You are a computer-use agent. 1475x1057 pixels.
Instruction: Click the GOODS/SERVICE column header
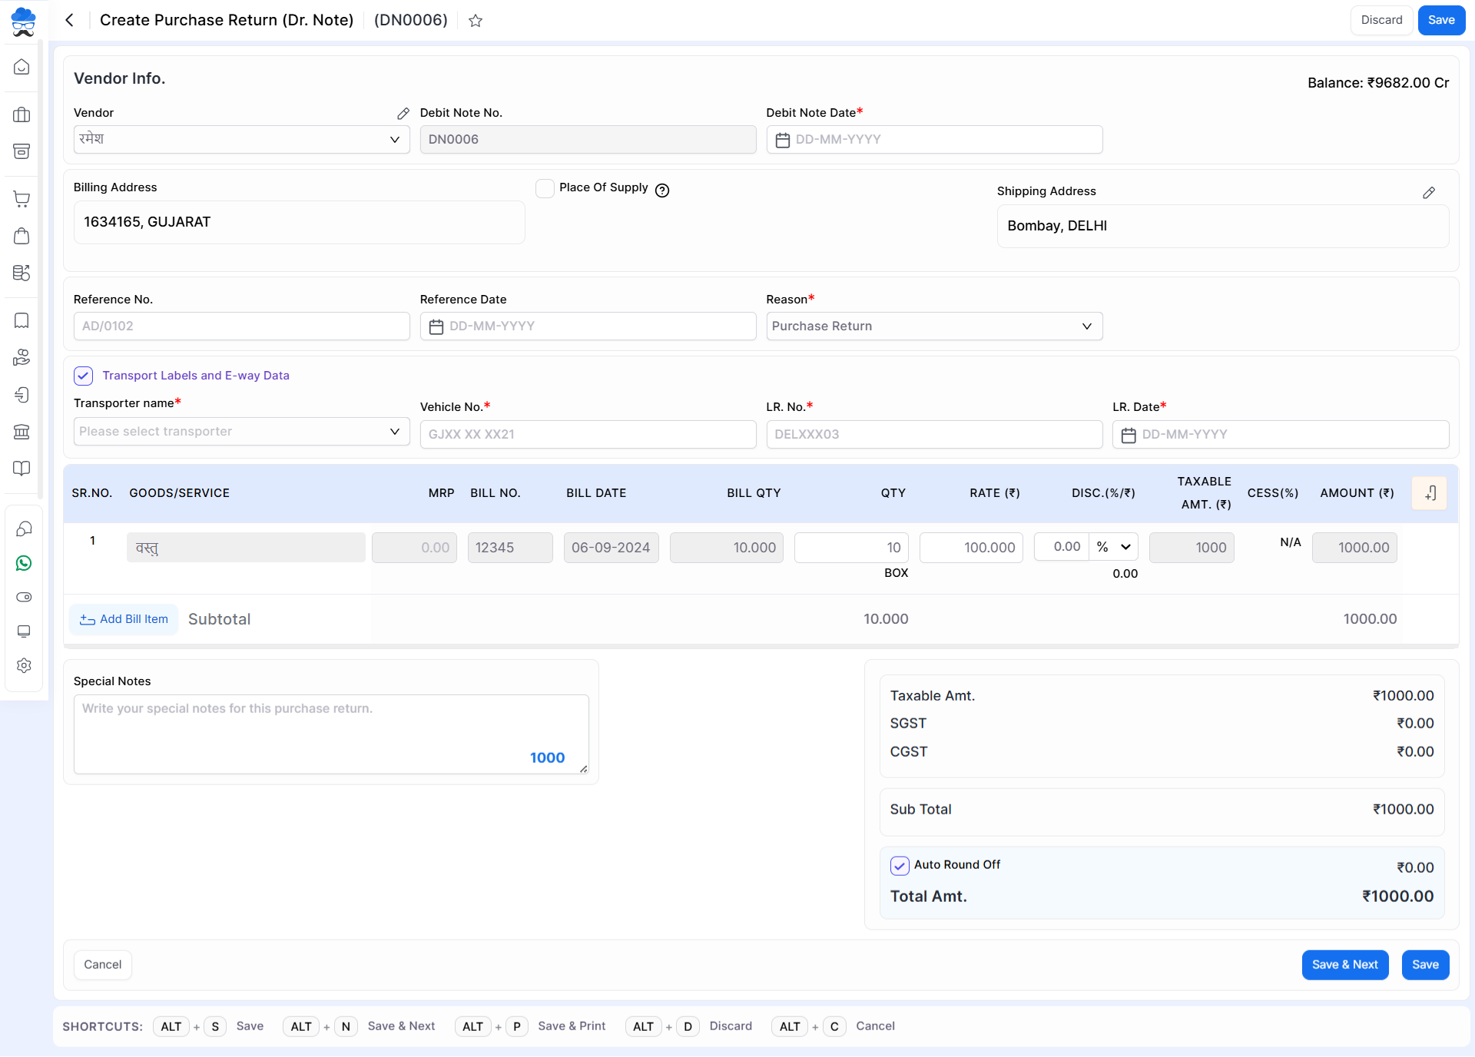point(179,493)
